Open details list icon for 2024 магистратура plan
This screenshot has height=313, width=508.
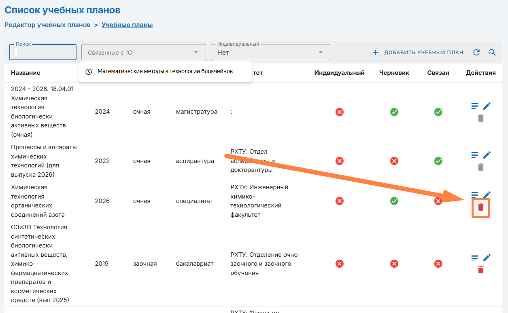pyautogui.click(x=475, y=106)
